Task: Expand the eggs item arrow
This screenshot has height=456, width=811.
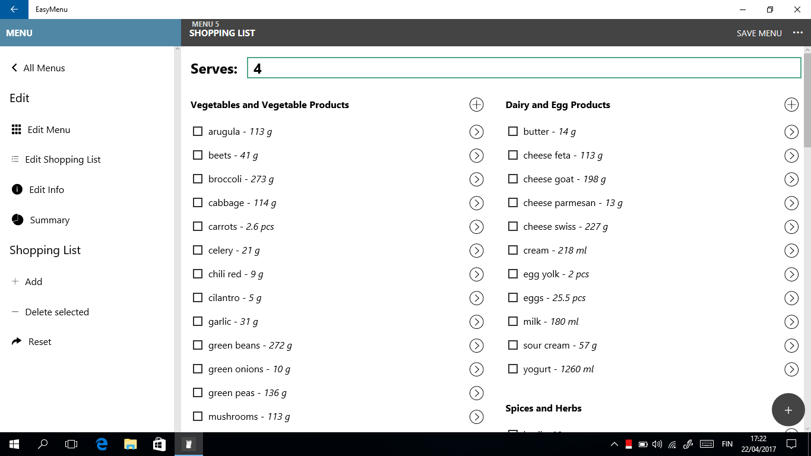Action: coord(791,298)
